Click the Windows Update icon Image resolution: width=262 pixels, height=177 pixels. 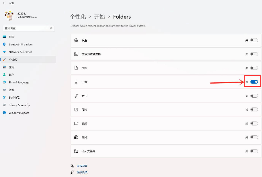click(4, 113)
